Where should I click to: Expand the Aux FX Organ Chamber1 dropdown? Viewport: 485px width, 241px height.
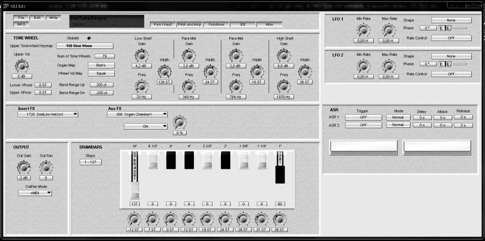[138, 114]
